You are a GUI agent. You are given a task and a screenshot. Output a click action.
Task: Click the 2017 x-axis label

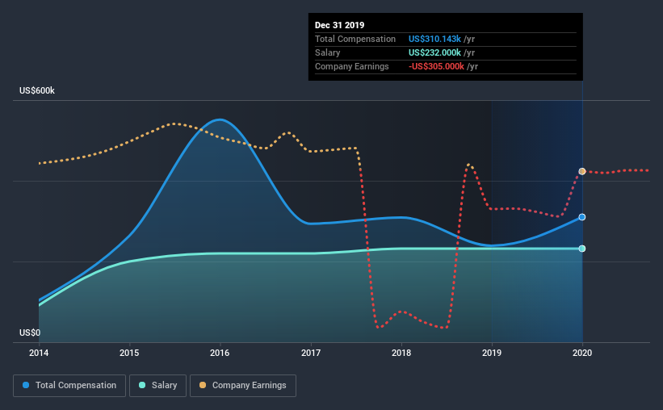311,353
